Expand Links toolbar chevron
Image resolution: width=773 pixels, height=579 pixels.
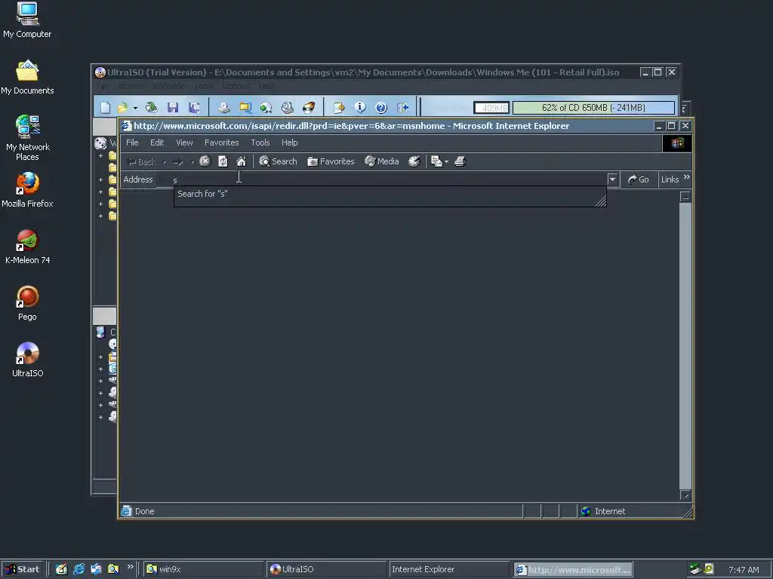click(x=687, y=177)
